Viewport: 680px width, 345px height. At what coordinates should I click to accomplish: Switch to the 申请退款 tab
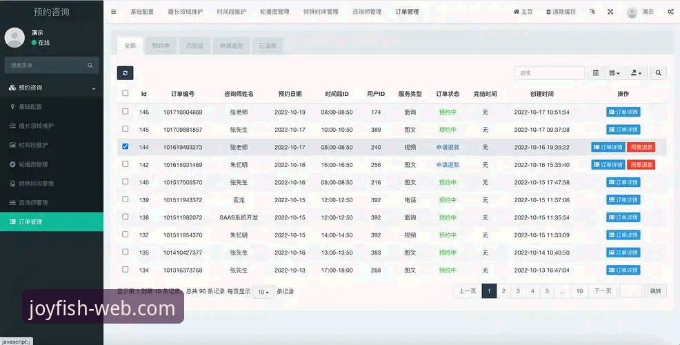coord(231,46)
